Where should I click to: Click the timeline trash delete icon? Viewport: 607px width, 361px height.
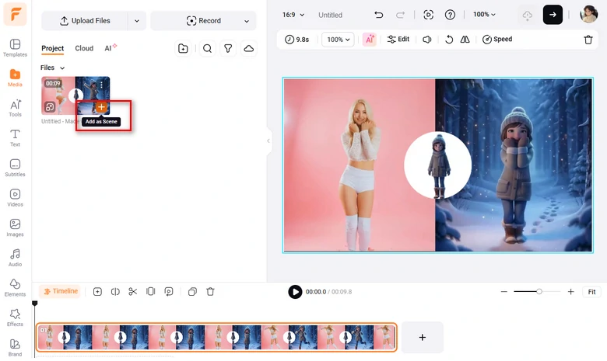coord(210,292)
